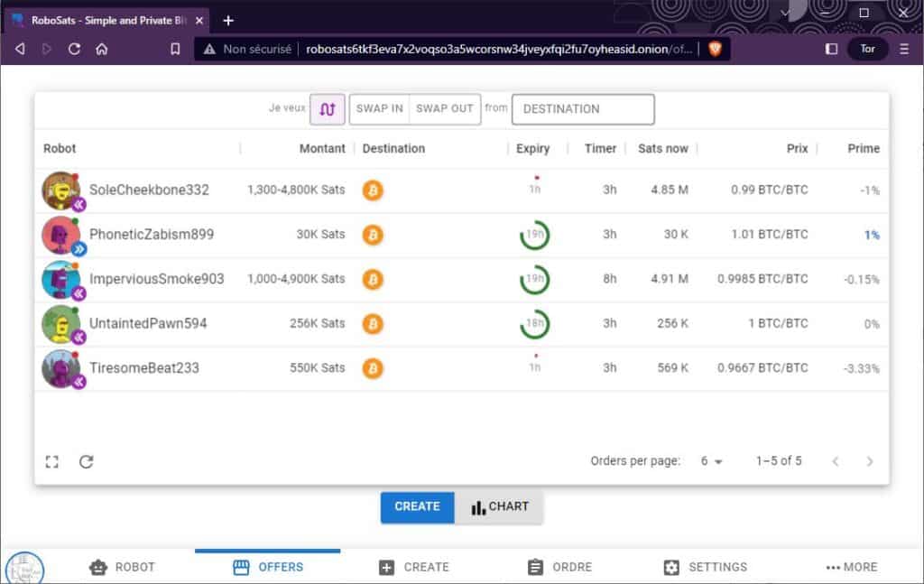Sort by the Expiry column header
924x584 pixels.
532,149
